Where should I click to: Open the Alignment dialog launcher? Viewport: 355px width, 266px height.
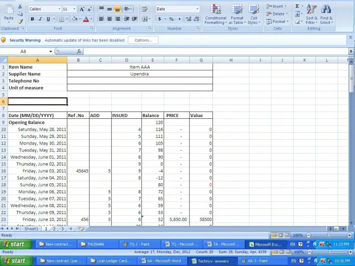pyautogui.click(x=150, y=28)
